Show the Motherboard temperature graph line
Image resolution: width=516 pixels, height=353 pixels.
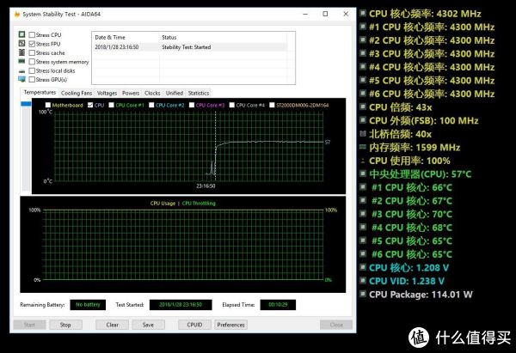pyautogui.click(x=48, y=105)
